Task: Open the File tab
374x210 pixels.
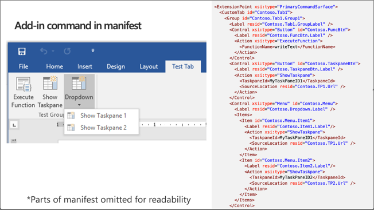Action: pyautogui.click(x=24, y=66)
